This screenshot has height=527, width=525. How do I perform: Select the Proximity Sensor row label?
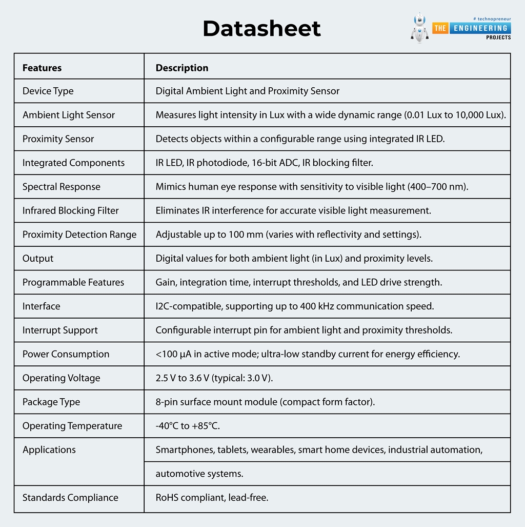(x=58, y=139)
